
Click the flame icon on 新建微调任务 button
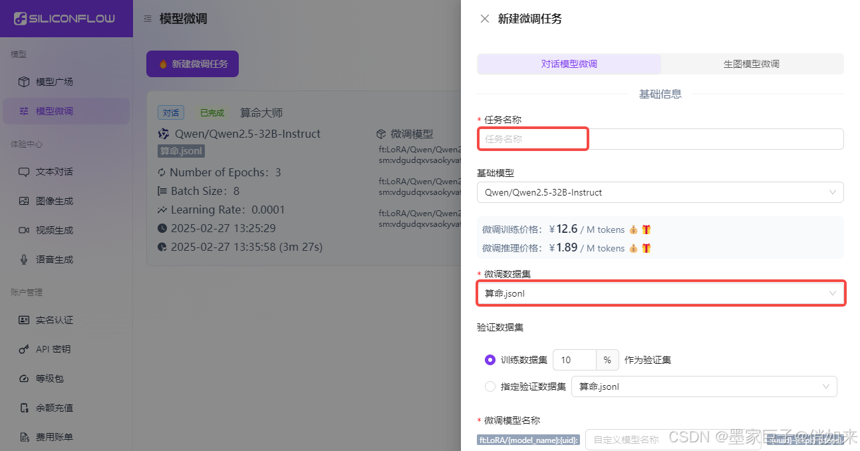click(163, 64)
